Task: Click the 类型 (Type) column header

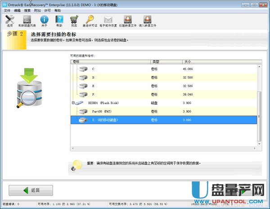Action: (165, 61)
